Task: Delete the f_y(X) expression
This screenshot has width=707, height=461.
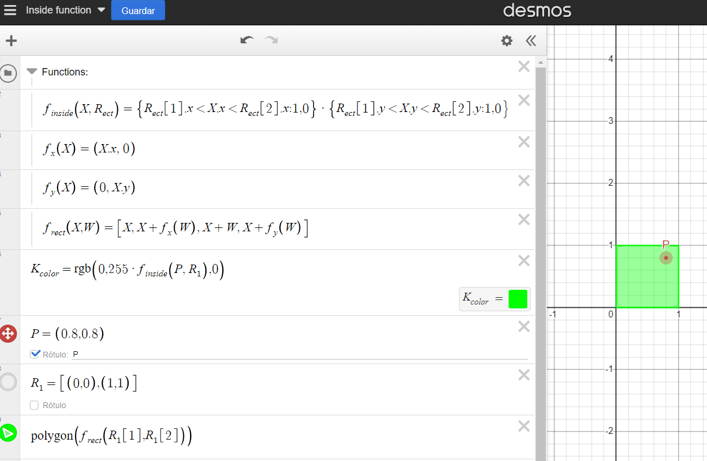Action: point(524,181)
